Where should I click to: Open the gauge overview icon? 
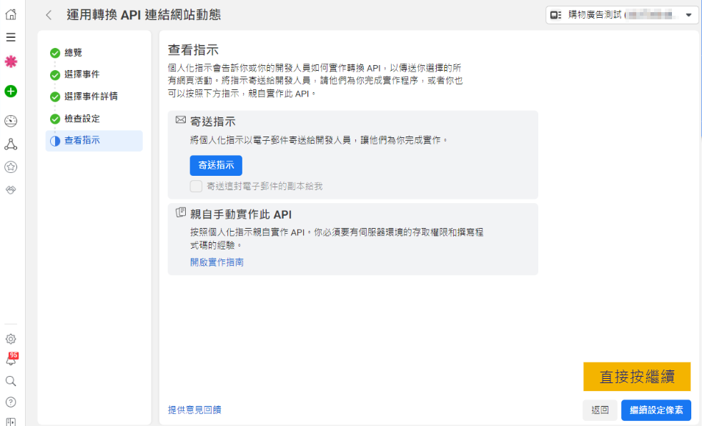11,121
